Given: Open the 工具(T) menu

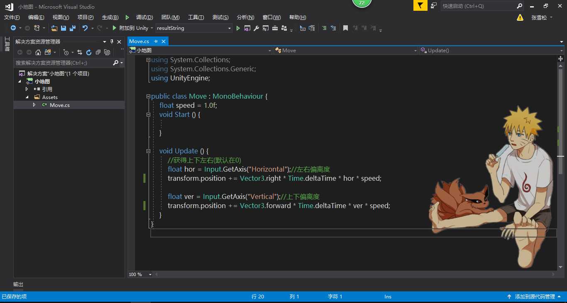Looking at the screenshot, I should pos(196,17).
